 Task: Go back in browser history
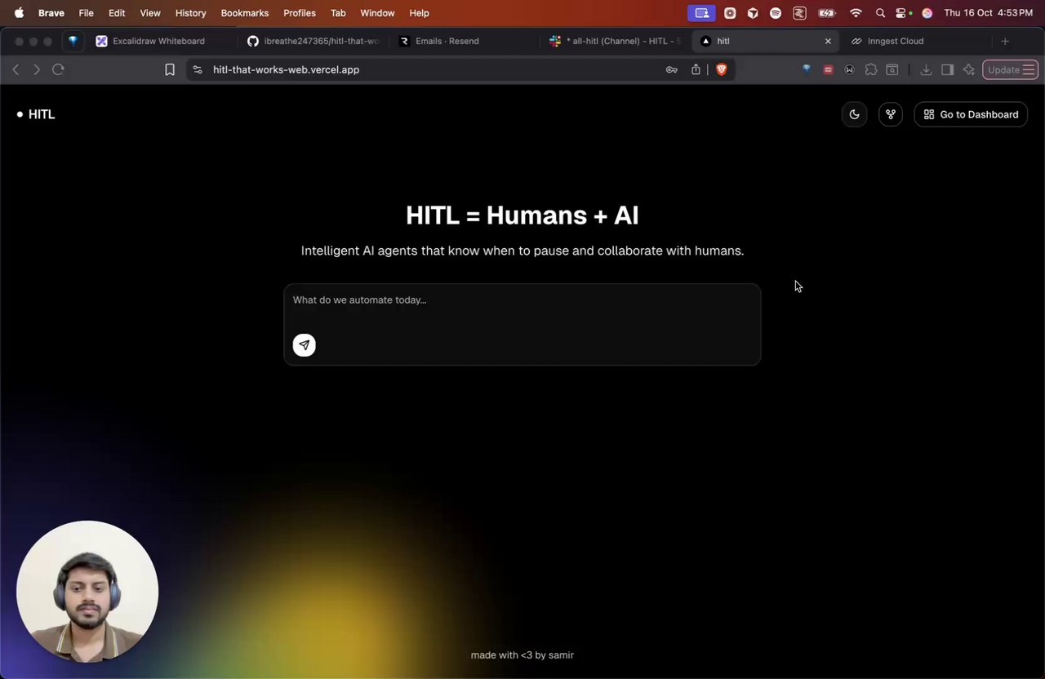[x=16, y=69]
